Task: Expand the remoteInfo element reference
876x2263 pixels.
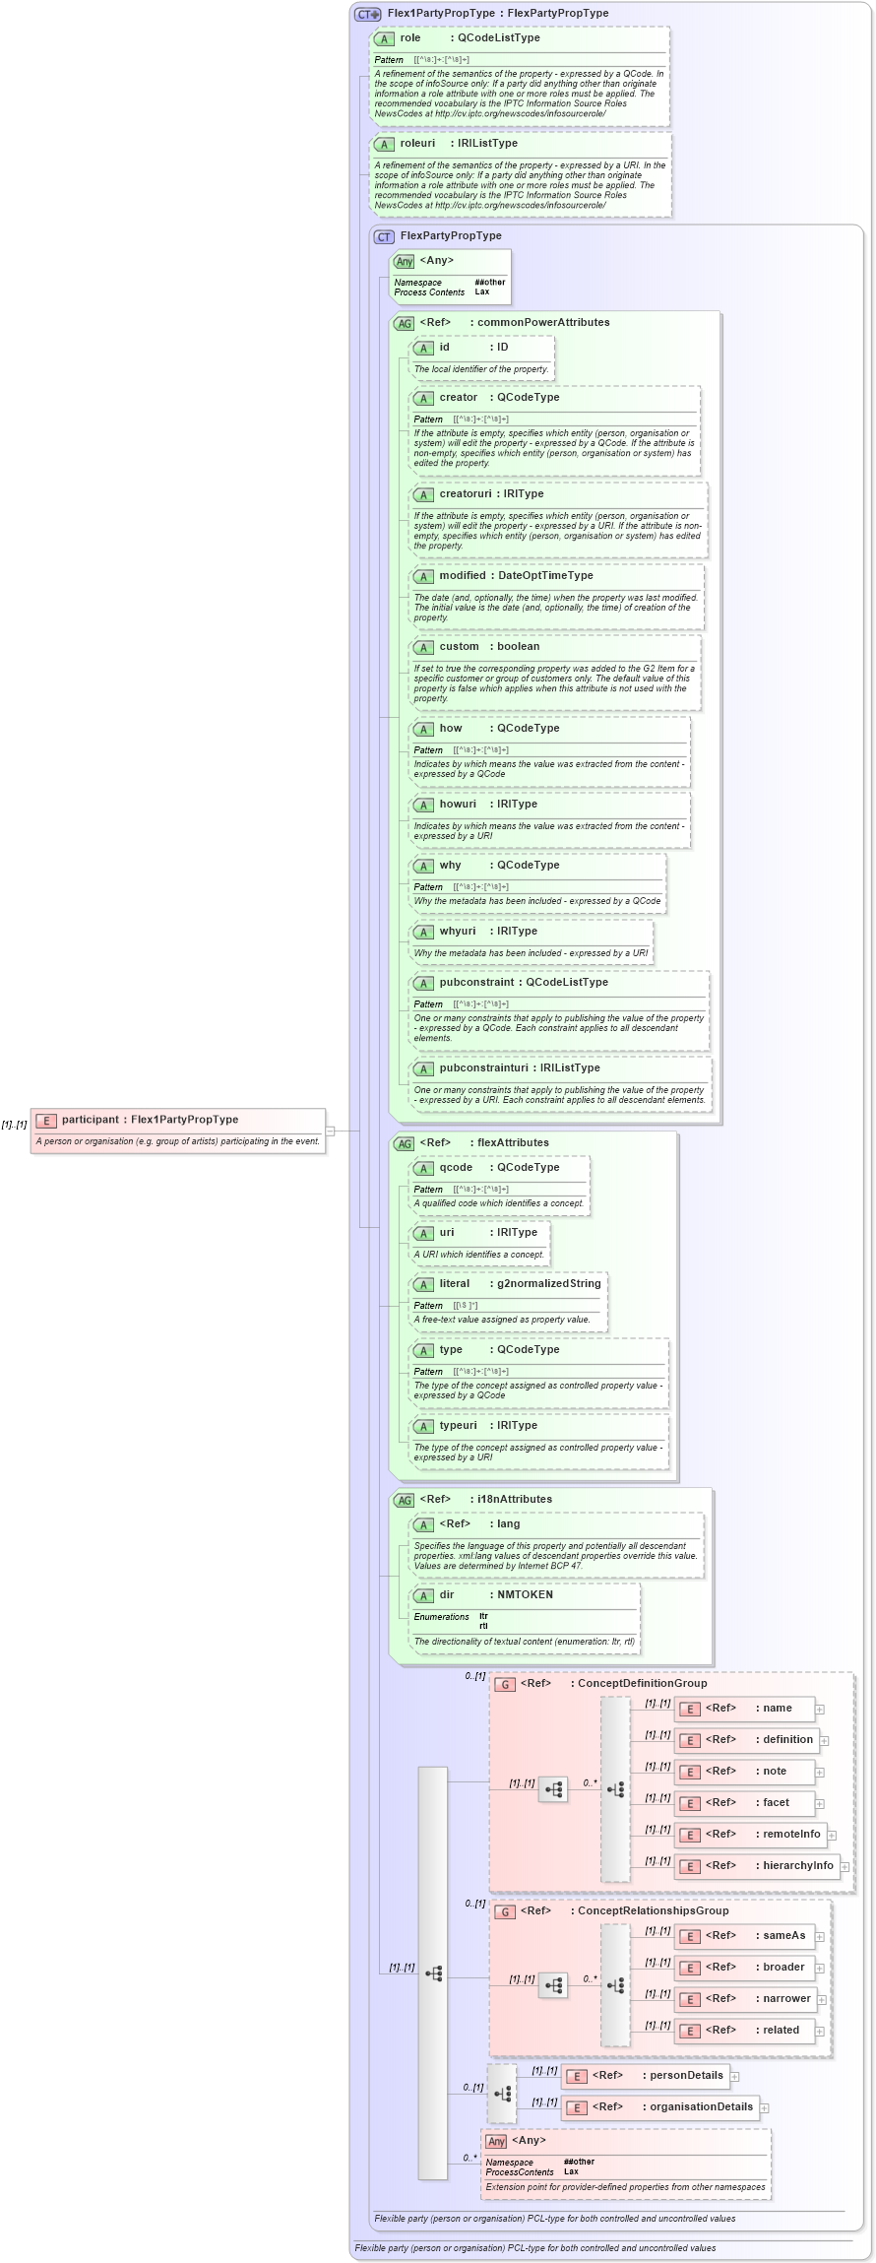Action: point(832,1836)
